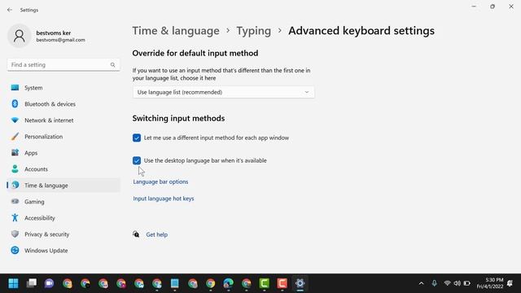
Task: Click the Settings gear taskbar icon
Action: click(x=300, y=283)
